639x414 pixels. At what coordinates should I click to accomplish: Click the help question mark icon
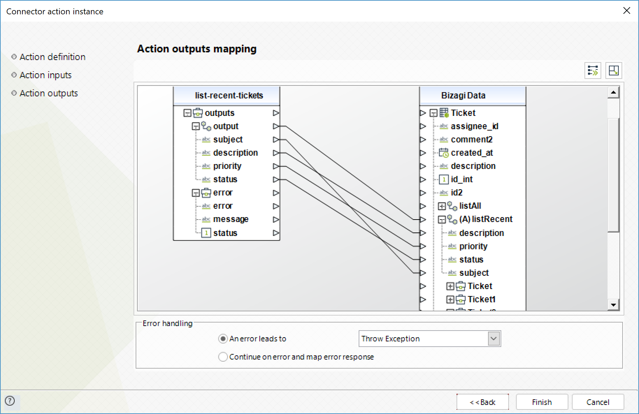(x=10, y=401)
